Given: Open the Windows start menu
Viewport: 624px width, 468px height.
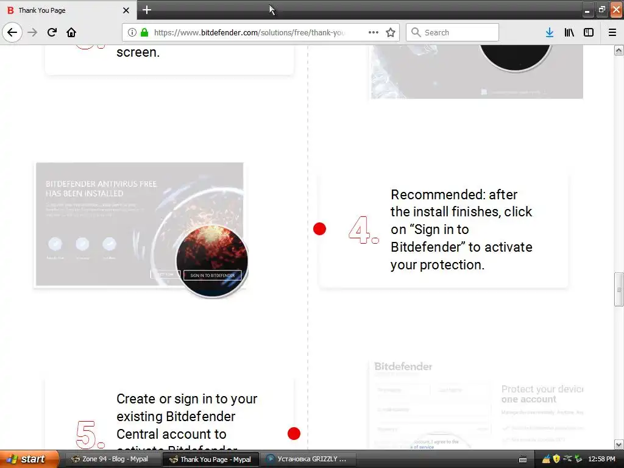Looking at the screenshot, I should 29,459.
